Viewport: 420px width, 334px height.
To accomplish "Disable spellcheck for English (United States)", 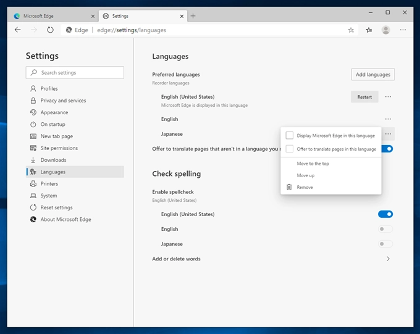I will [385, 214].
